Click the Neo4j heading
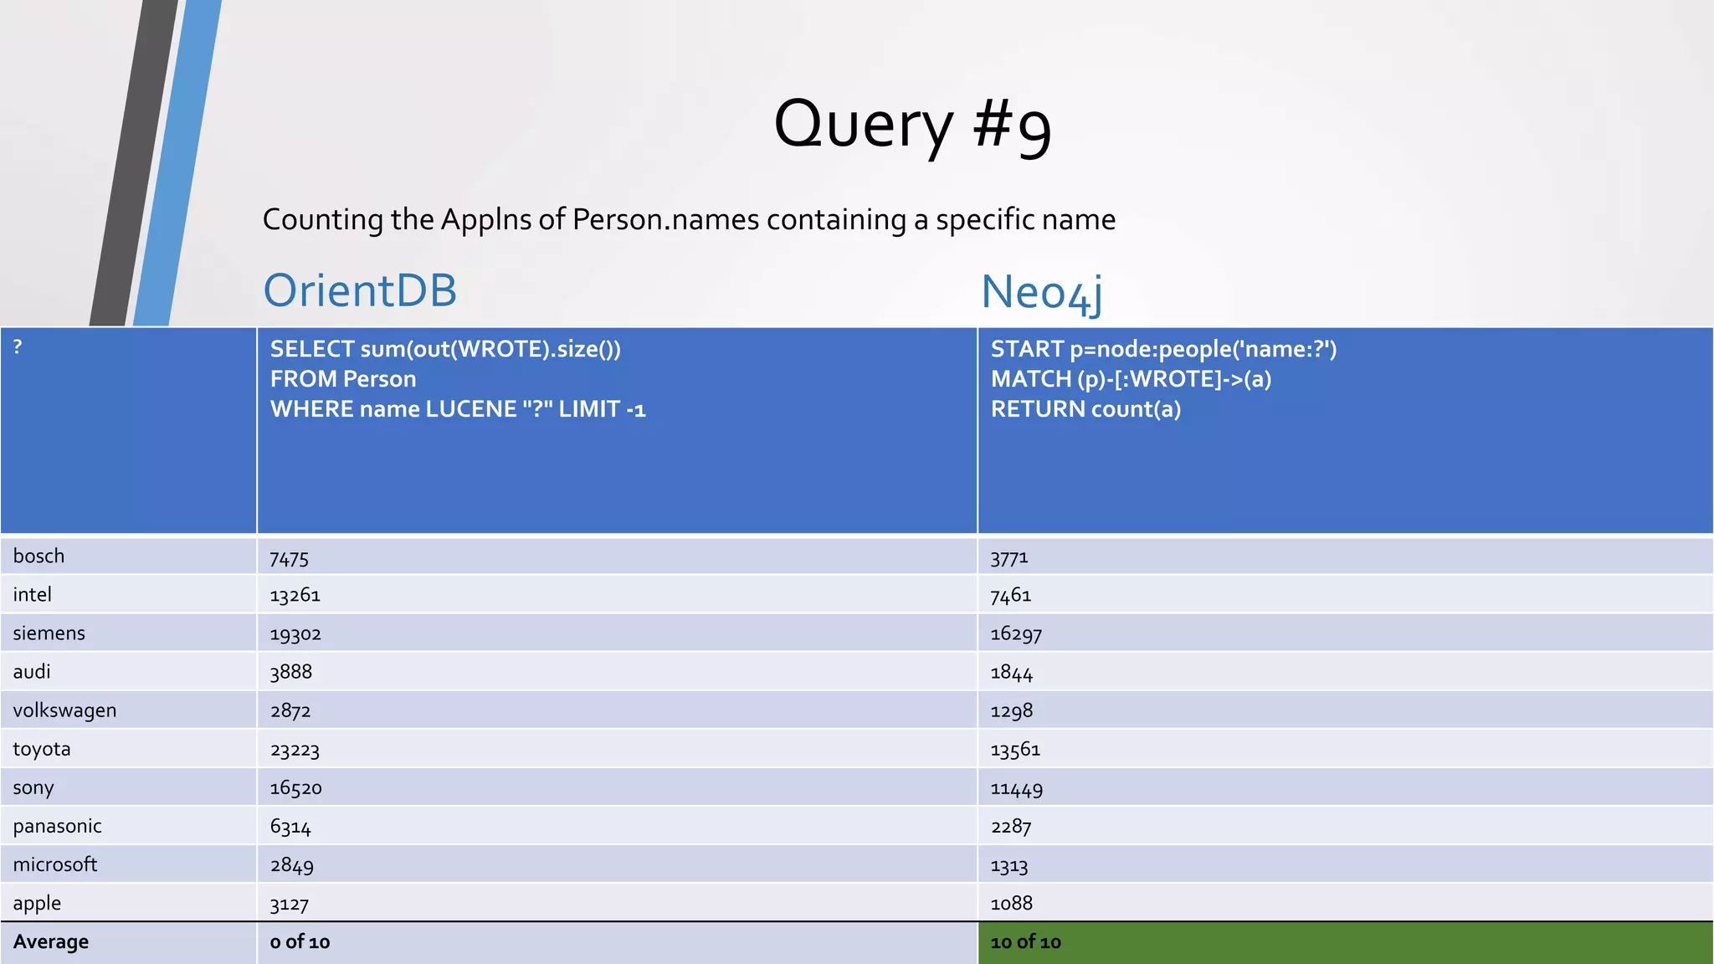 point(1042,293)
